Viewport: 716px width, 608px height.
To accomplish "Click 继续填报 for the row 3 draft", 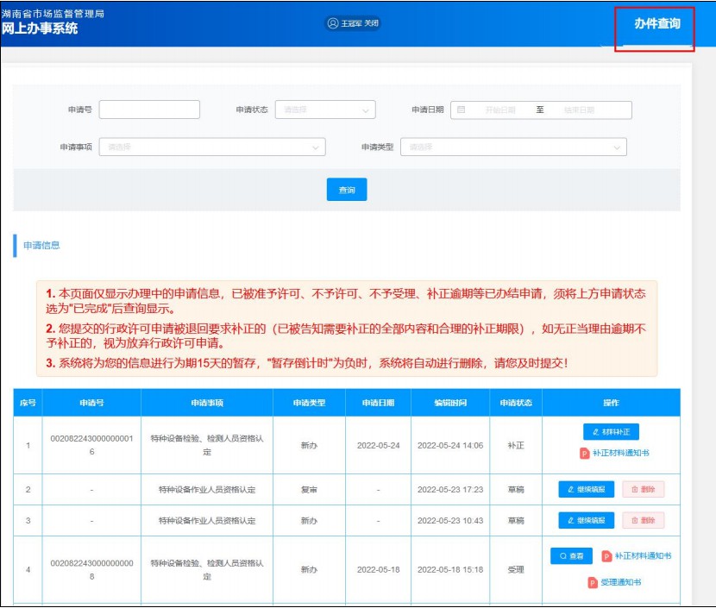I will (x=587, y=521).
